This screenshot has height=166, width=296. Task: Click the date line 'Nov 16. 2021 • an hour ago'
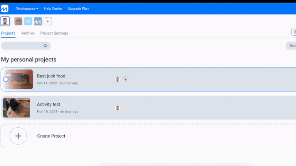(x=57, y=111)
